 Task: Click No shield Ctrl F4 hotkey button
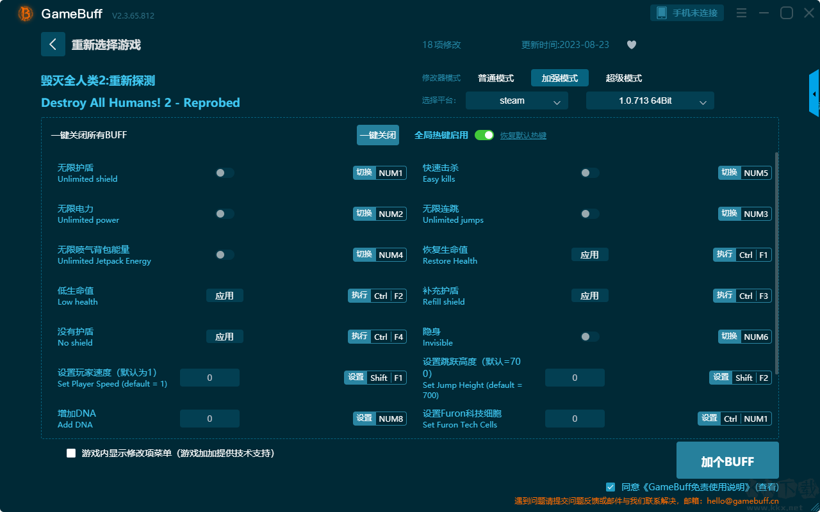pyautogui.click(x=377, y=337)
